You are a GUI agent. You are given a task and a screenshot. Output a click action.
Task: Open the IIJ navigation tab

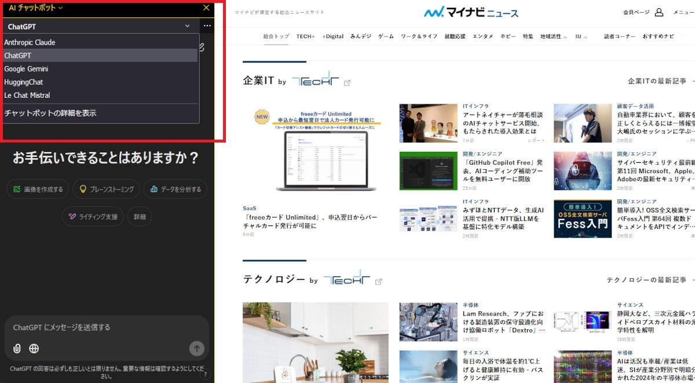point(579,37)
